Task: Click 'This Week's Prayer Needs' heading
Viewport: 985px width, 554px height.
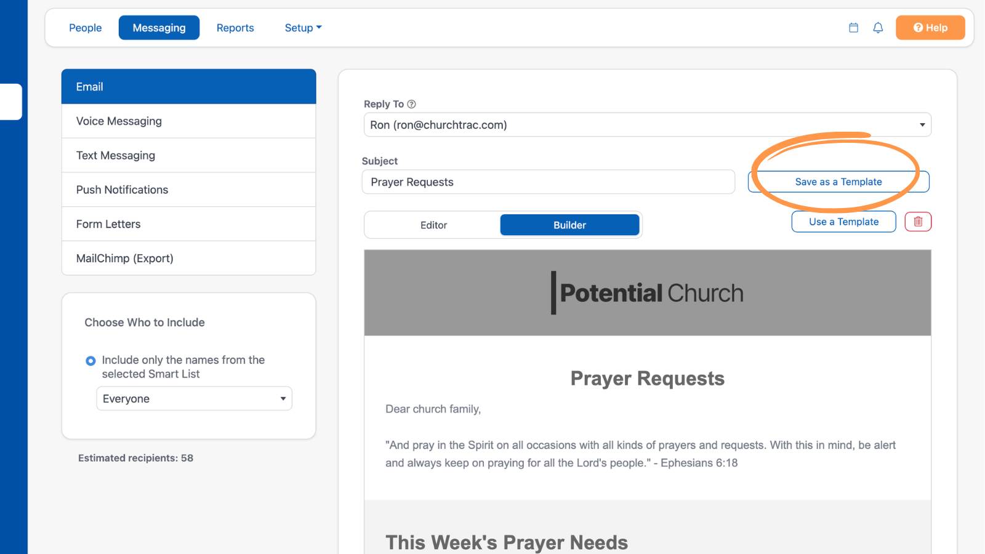Action: pyautogui.click(x=507, y=542)
